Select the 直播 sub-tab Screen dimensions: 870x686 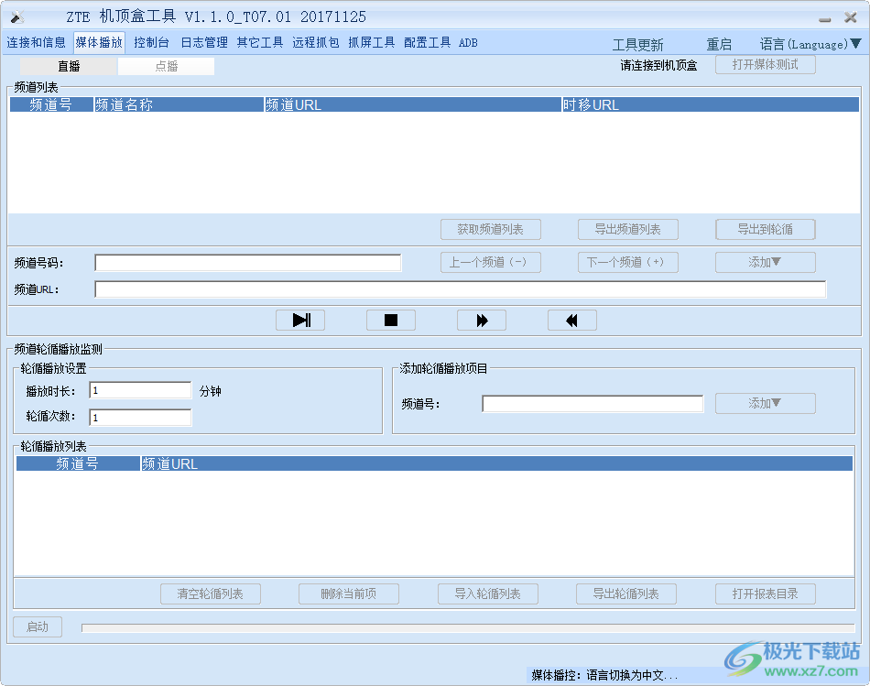tap(69, 66)
